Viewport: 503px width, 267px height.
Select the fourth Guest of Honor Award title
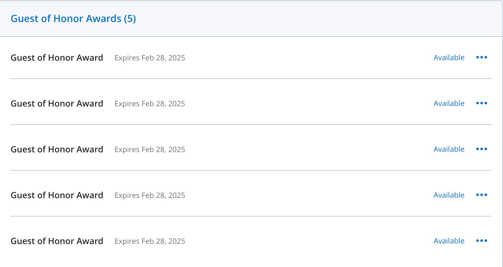coord(57,195)
